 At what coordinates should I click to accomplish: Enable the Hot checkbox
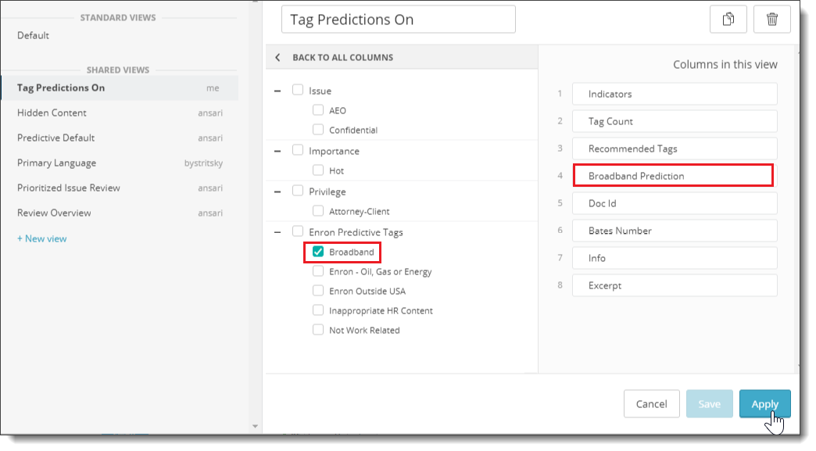coord(318,170)
